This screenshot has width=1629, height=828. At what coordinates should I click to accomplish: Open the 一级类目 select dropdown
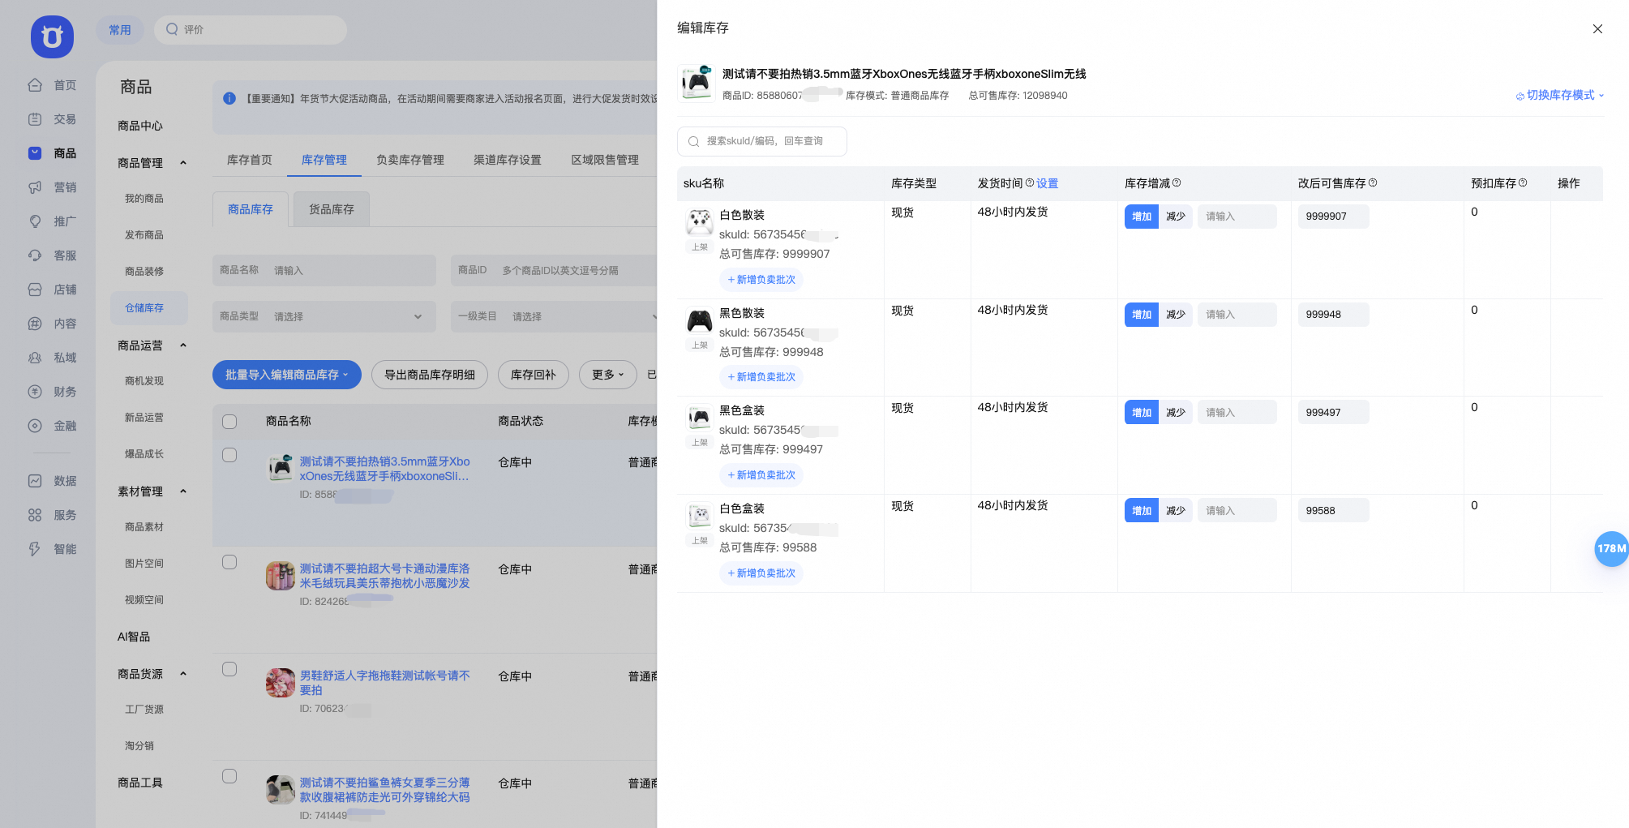pyautogui.click(x=554, y=316)
